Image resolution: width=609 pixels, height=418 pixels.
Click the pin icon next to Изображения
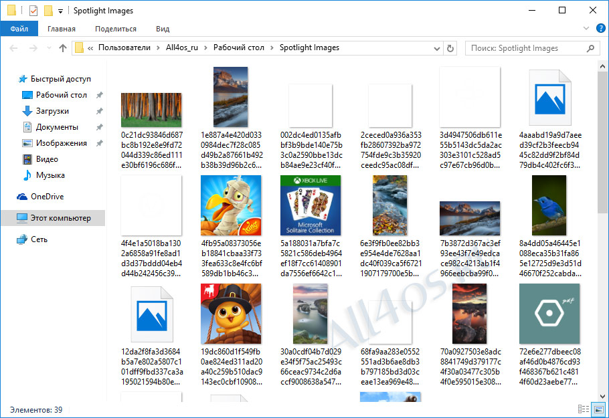(x=100, y=143)
